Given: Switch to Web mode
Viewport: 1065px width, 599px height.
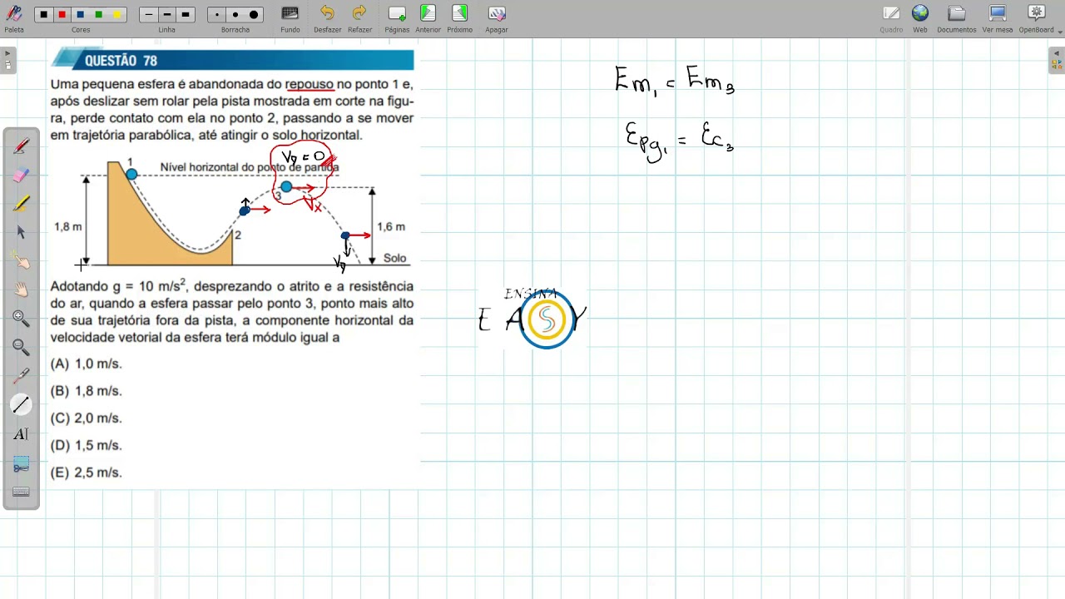Looking at the screenshot, I should tap(920, 18).
